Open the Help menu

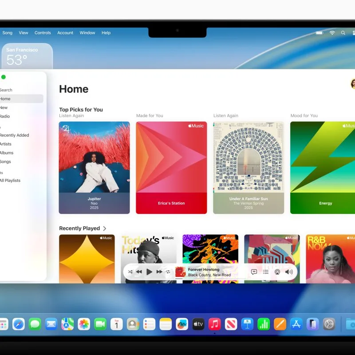(106, 32)
